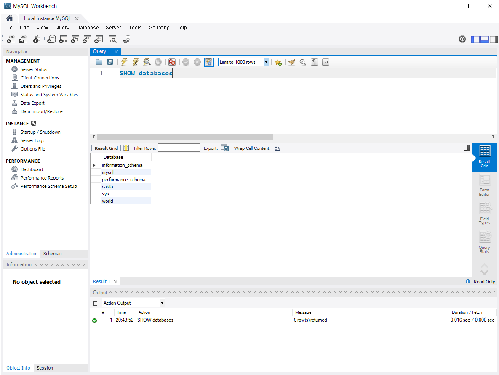The image size is (499, 375).
Task: Create new table icon in main toolbar
Action: tap(63, 39)
